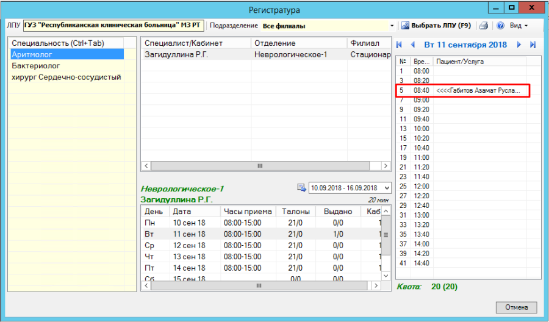Viewport: 549px width, 322px height.
Task: Click the Отмена button
Action: (x=517, y=307)
